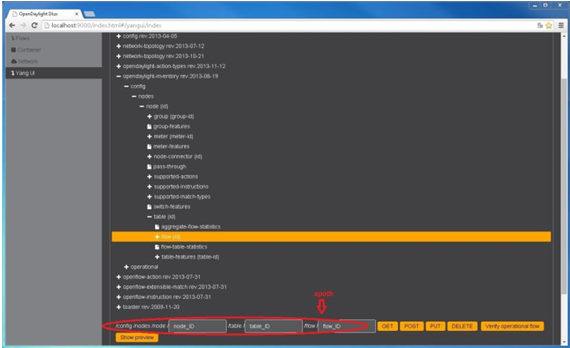Click the GET button
The image size is (570, 348).
click(x=388, y=326)
